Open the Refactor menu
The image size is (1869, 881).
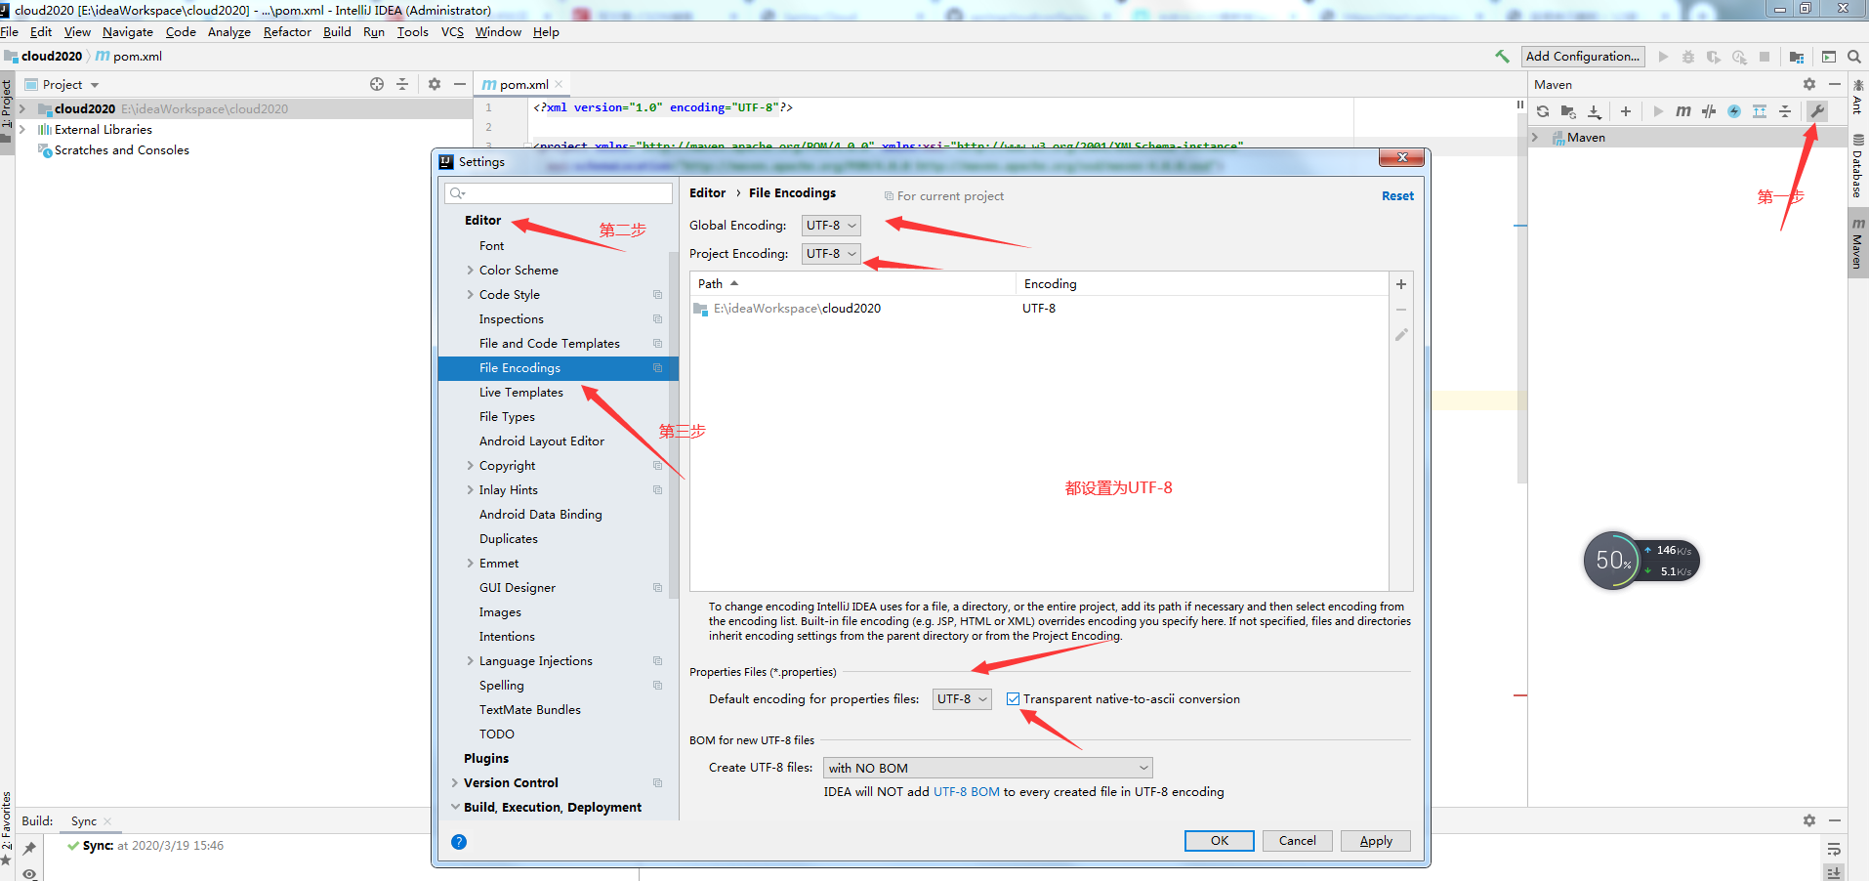[287, 32]
